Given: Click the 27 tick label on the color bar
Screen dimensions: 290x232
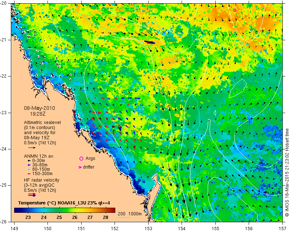Looking at the screenshot, I should point(90,217).
